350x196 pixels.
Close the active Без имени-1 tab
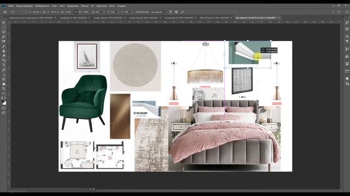pyautogui.click(x=279, y=17)
